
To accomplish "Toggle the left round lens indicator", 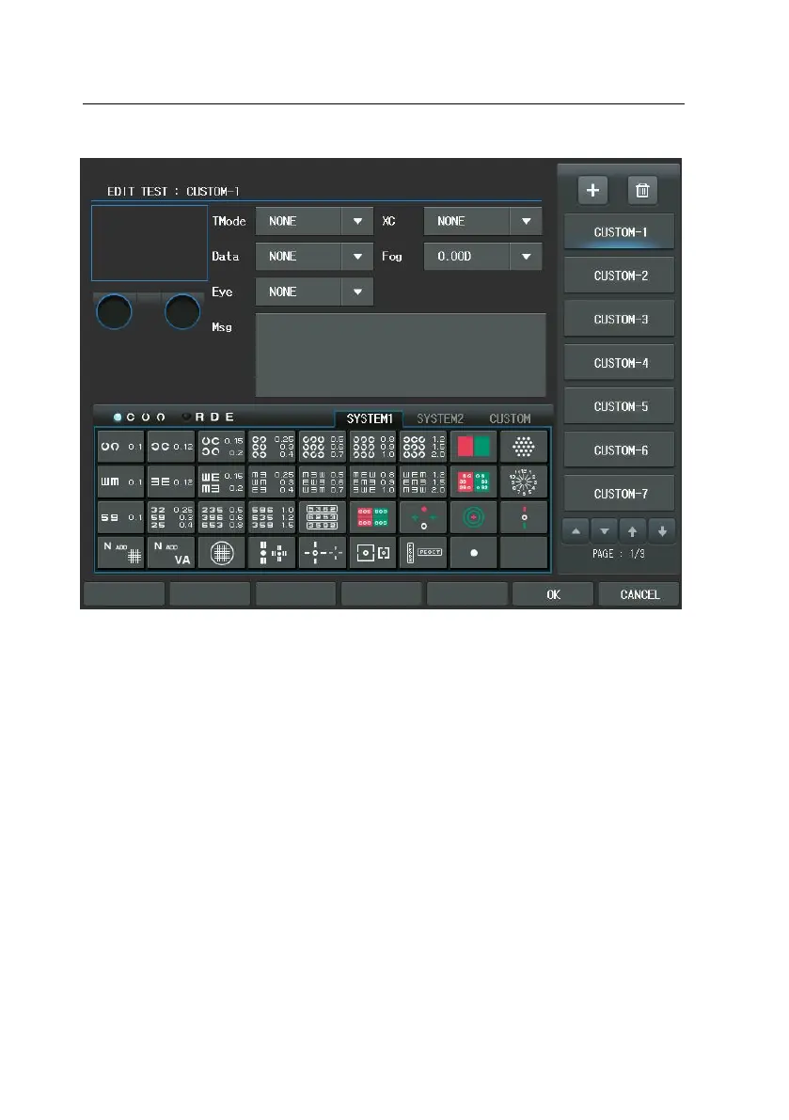I will click(114, 312).
